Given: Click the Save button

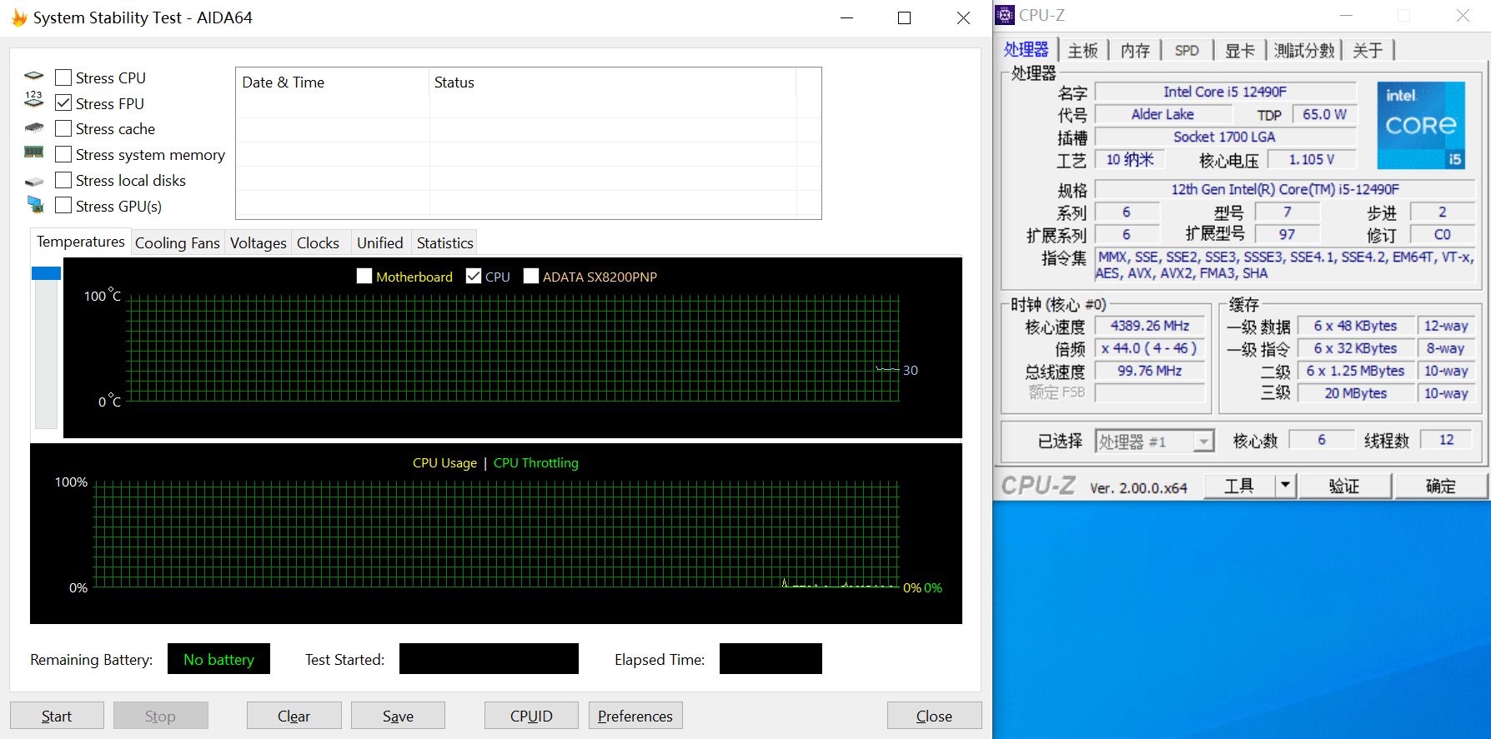Looking at the screenshot, I should [398, 716].
